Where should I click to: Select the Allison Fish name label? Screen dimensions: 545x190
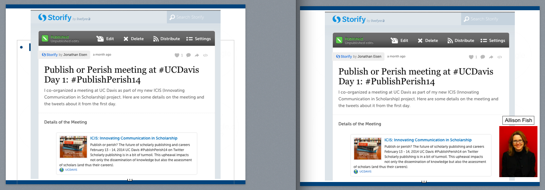(x=518, y=120)
